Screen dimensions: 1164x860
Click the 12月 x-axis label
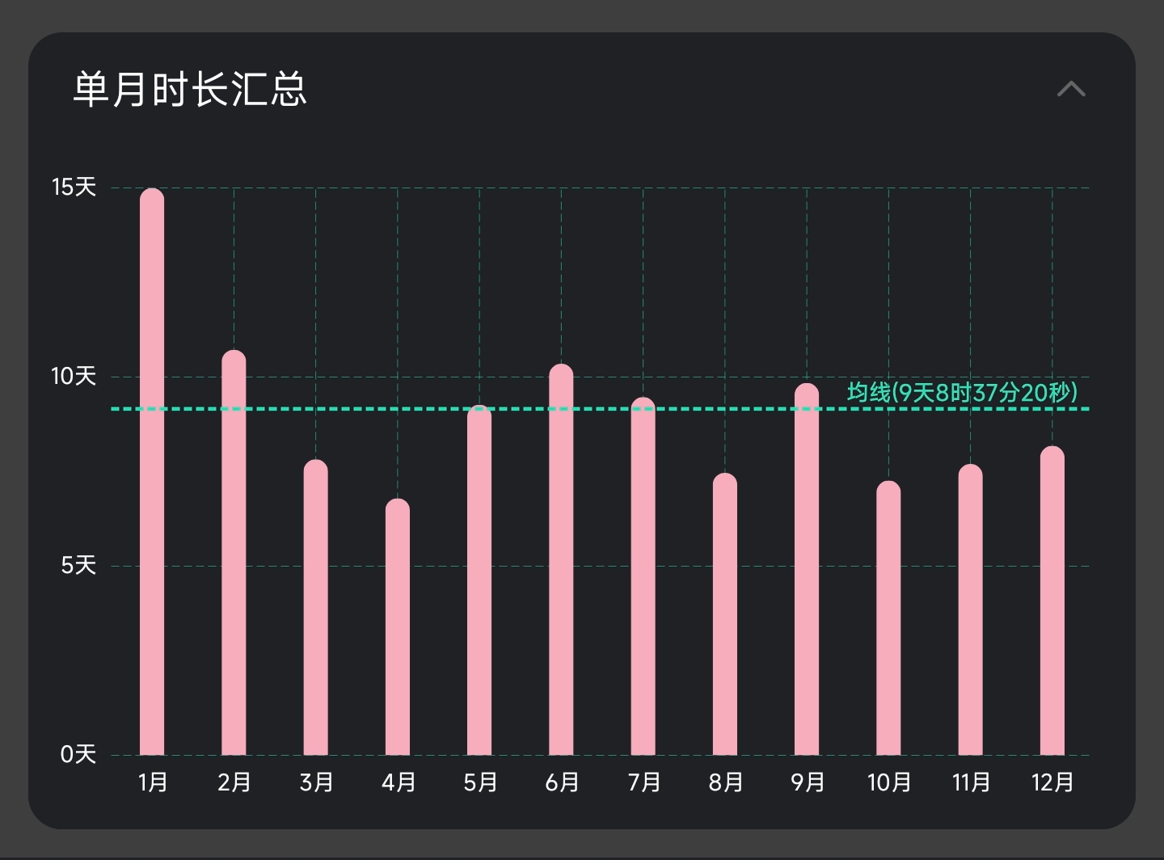(x=1052, y=782)
